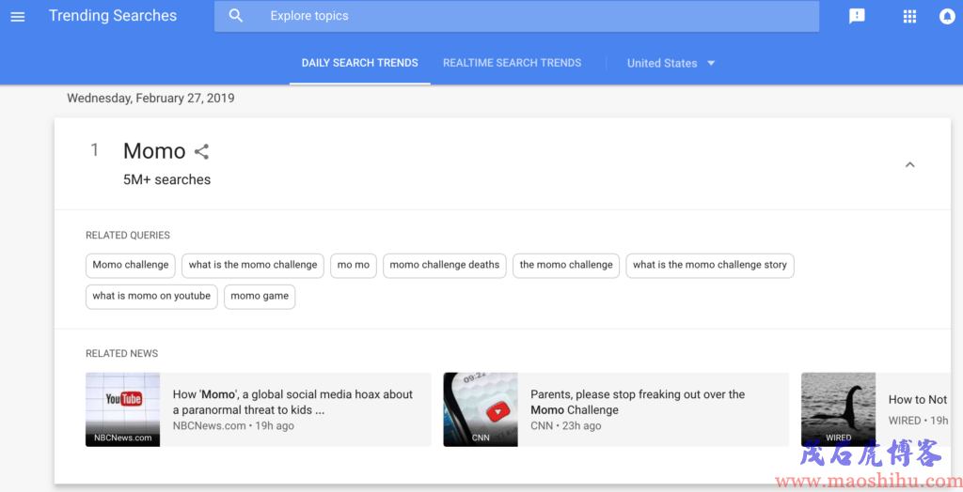Click the 'RELATED NEWS' heading
963x492 pixels.
121,353
